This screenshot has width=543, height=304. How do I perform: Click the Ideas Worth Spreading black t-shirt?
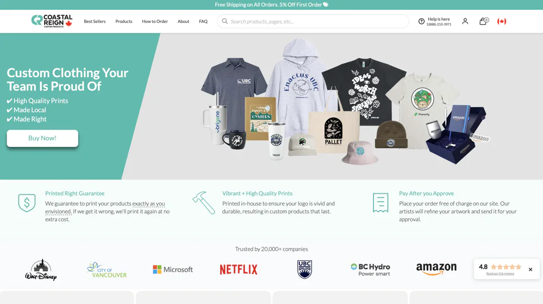click(x=364, y=92)
